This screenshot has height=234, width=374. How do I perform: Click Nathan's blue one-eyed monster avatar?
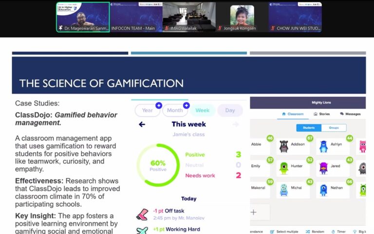[x=323, y=190]
